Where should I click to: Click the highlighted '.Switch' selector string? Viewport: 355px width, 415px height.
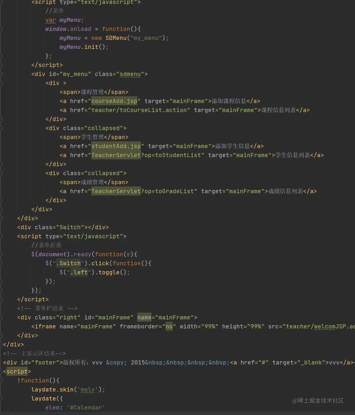pyautogui.click(x=68, y=263)
